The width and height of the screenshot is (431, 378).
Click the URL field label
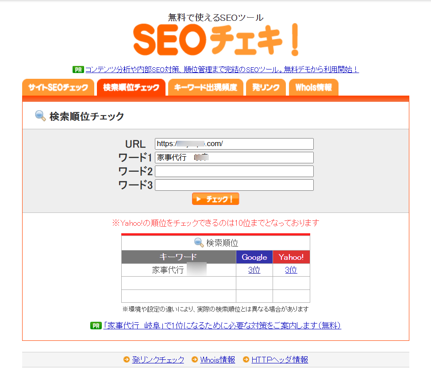(x=135, y=144)
